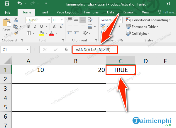Center text horizontally
Screen dimensions: 176x128
coord(76,27)
